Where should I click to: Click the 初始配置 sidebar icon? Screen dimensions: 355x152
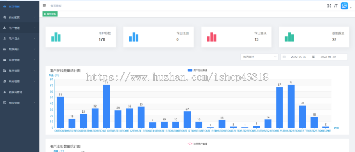[4, 17]
